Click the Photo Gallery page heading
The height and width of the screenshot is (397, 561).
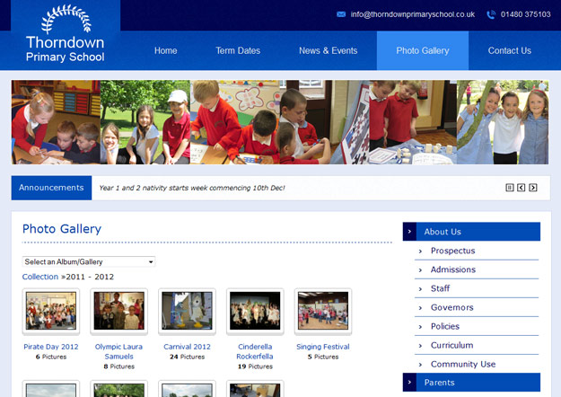62,229
